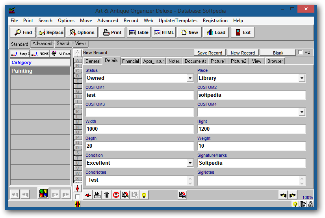
Task: Click the save-to-disk document icon
Action: [182, 195]
